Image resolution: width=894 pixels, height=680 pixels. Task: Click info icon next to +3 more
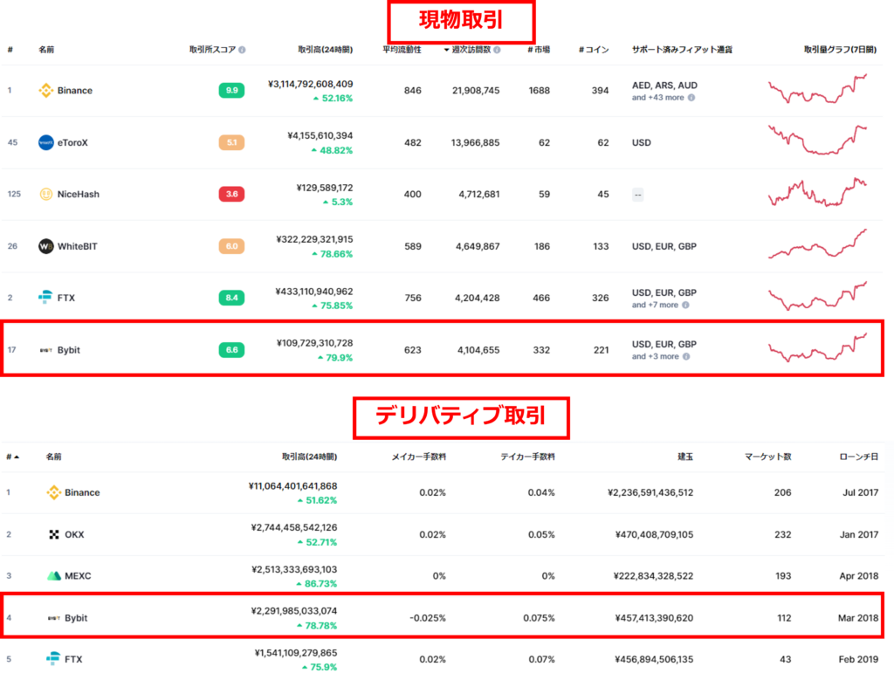(686, 356)
